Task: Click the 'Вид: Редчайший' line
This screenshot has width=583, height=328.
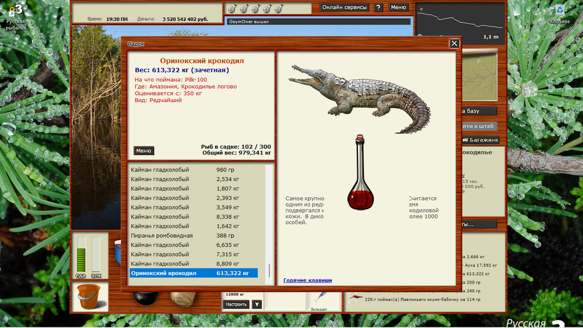Action: point(158,100)
